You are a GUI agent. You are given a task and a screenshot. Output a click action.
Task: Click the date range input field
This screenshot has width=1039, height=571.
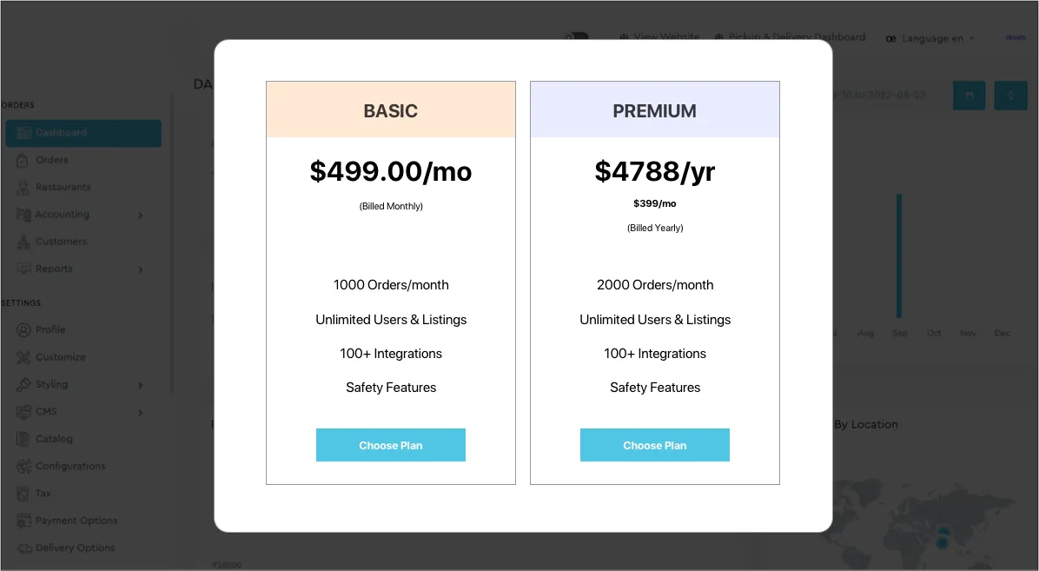[x=888, y=95]
